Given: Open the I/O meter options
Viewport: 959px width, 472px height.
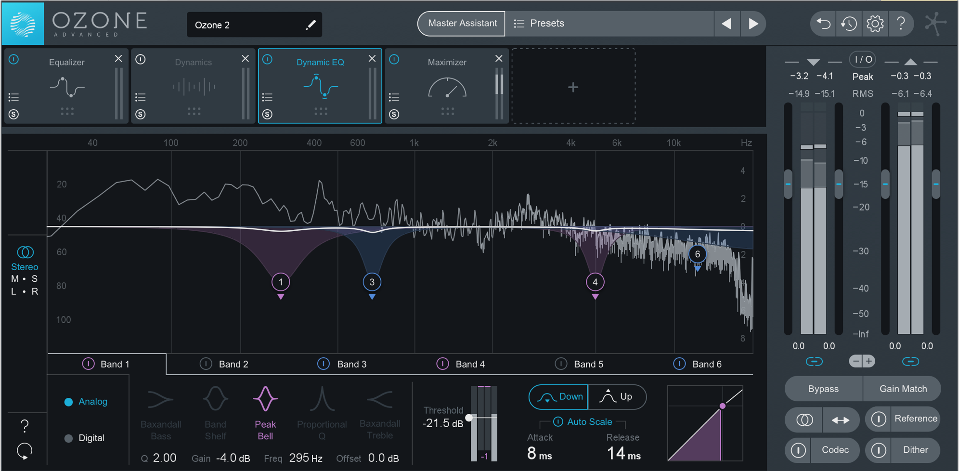Looking at the screenshot, I should [862, 59].
